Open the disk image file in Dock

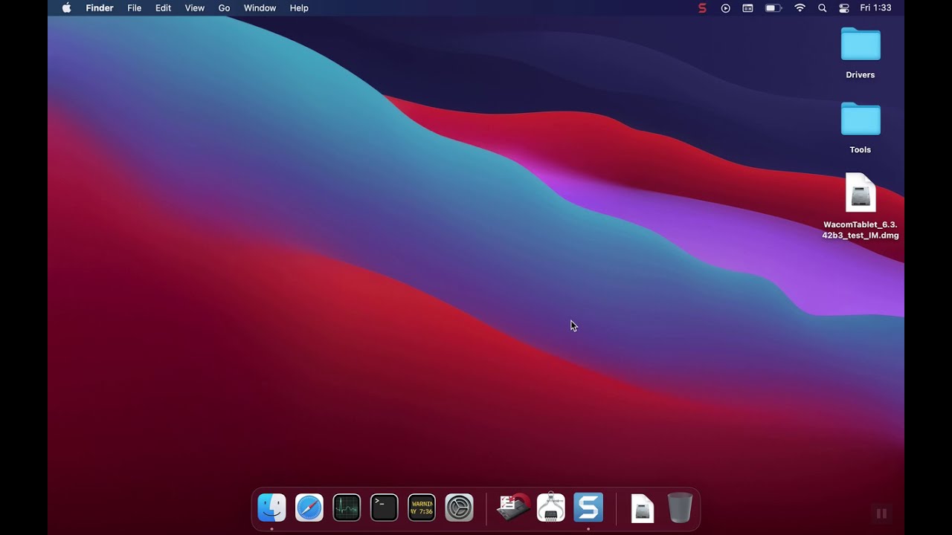pos(643,509)
